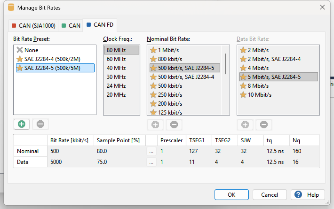The image size is (334, 209).
Task: Select 80 MHz clock frequency
Action: pyautogui.click(x=122, y=50)
